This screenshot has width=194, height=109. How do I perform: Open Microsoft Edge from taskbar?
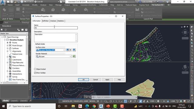(x=87, y=106)
